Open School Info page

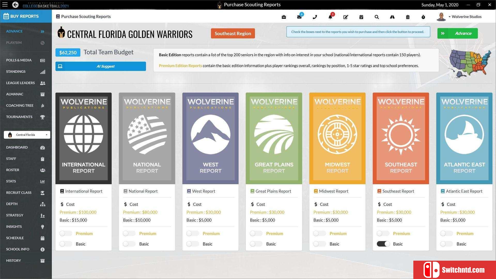coord(26,249)
